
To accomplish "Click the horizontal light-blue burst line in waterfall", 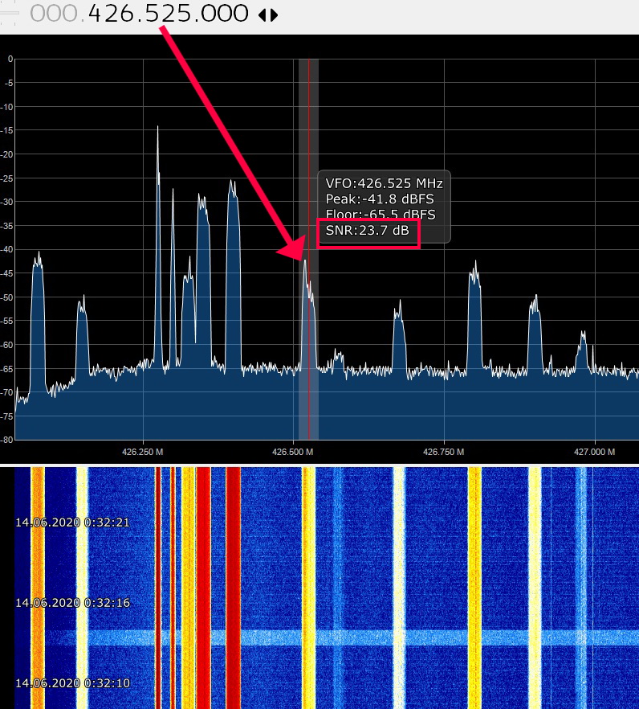I will (x=344, y=637).
